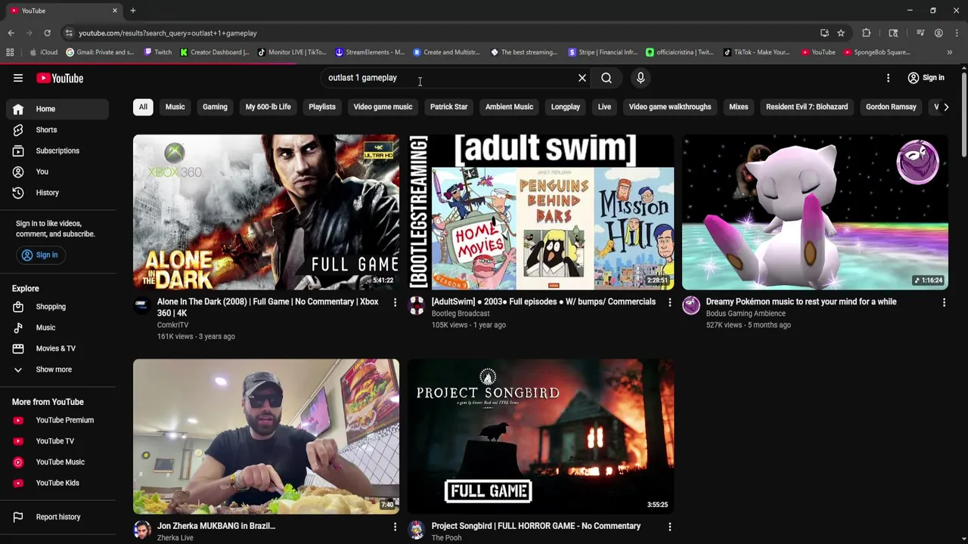The width and height of the screenshot is (968, 544).
Task: Select the Resident Evil 7: Biohazard chip
Action: [807, 107]
